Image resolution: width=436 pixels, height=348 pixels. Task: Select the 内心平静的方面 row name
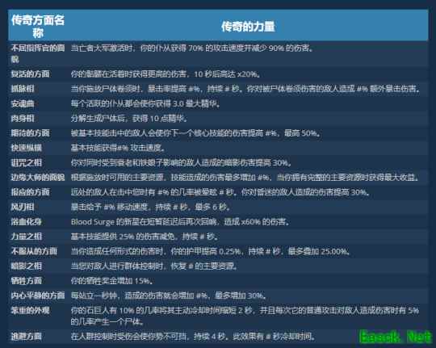(x=38, y=296)
